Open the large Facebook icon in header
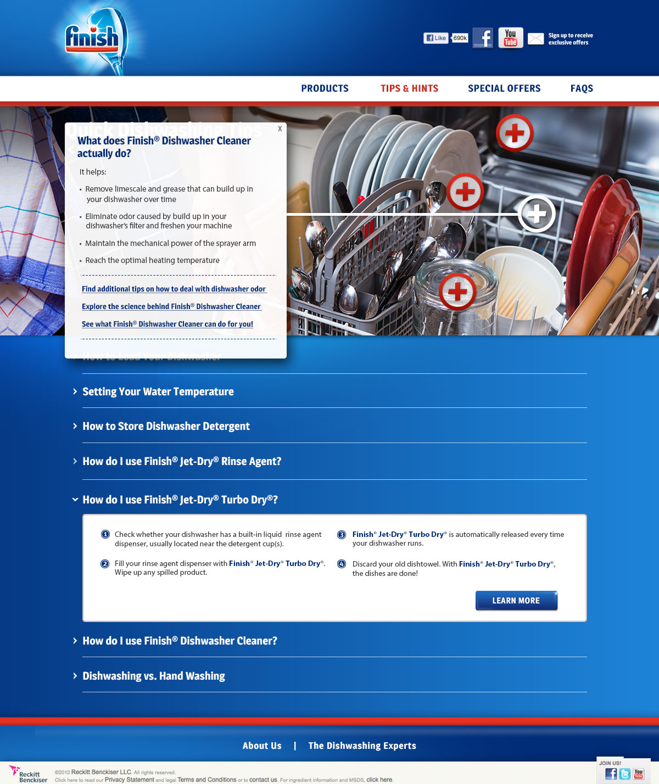This screenshot has width=659, height=784. coord(483,38)
